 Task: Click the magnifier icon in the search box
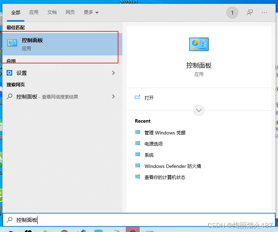pyautogui.click(x=9, y=220)
